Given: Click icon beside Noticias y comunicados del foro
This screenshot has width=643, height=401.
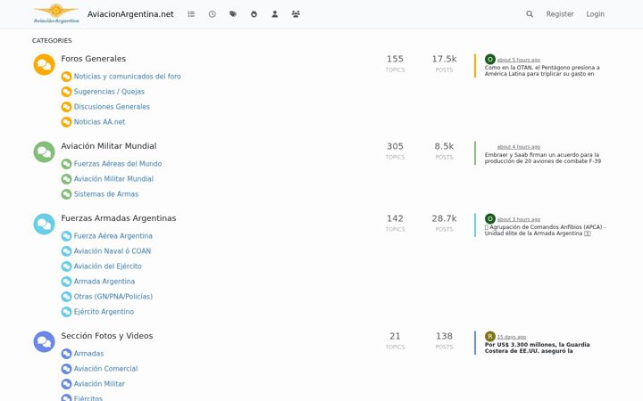Looking at the screenshot, I should pos(66,77).
